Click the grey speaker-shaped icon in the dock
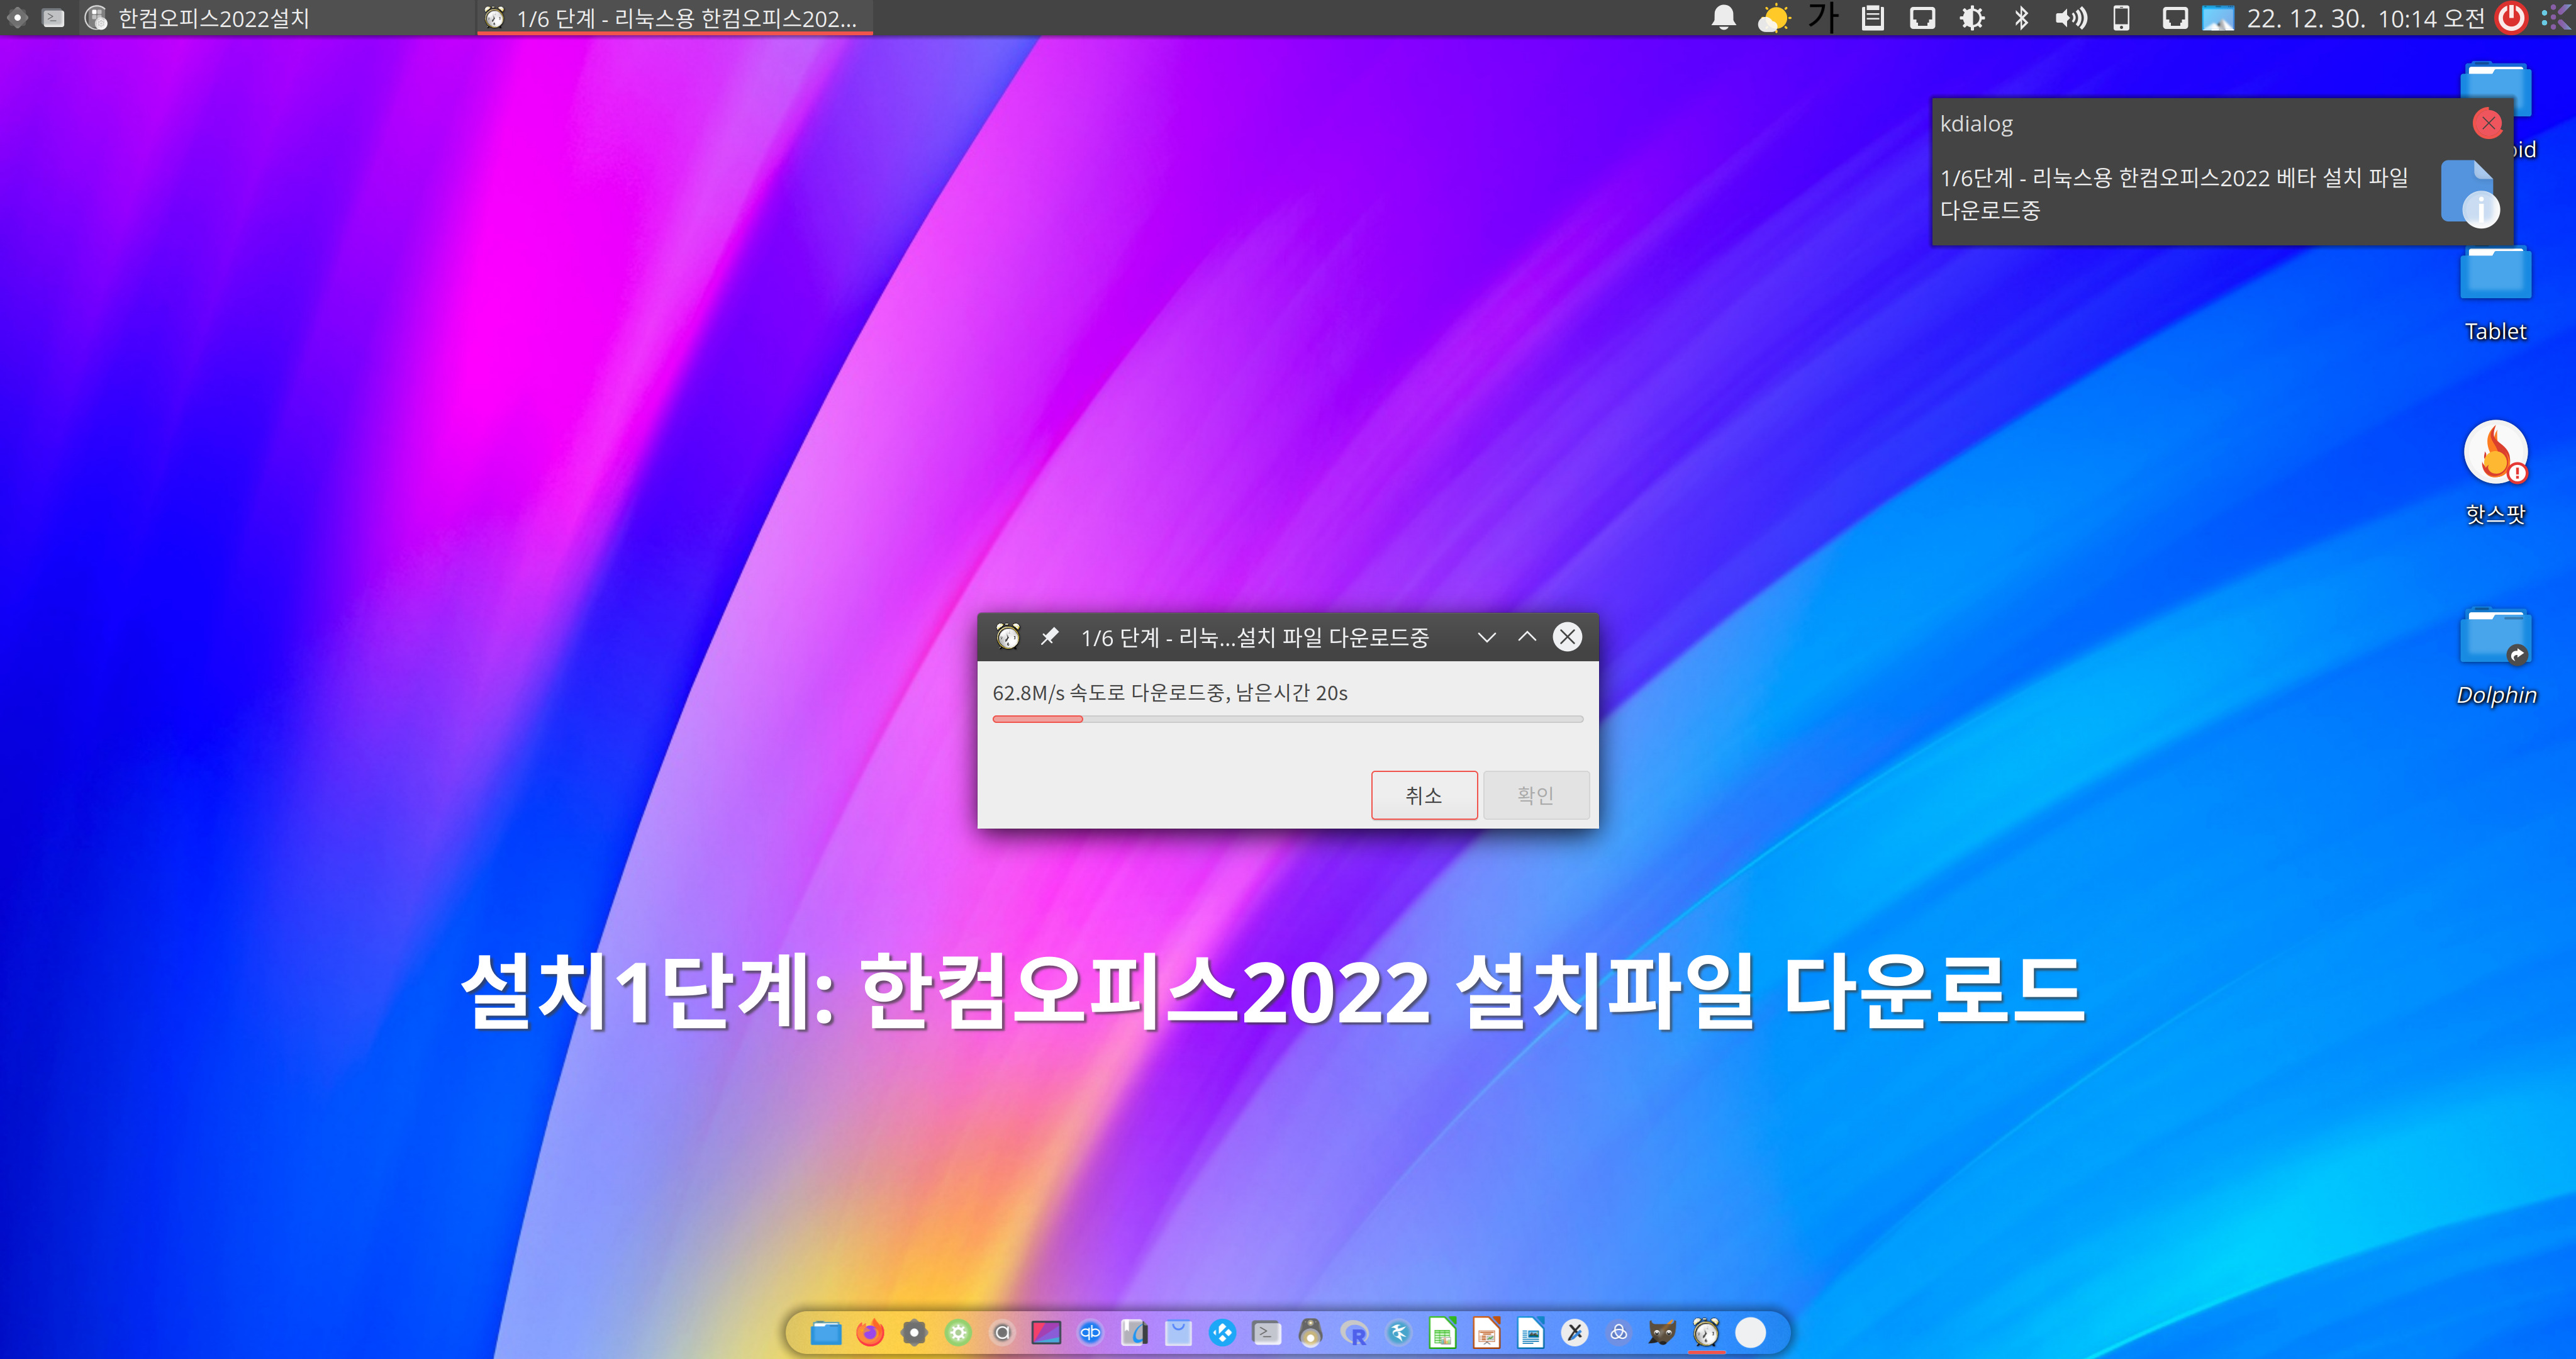The width and height of the screenshot is (2576, 1359). [x=1311, y=1332]
